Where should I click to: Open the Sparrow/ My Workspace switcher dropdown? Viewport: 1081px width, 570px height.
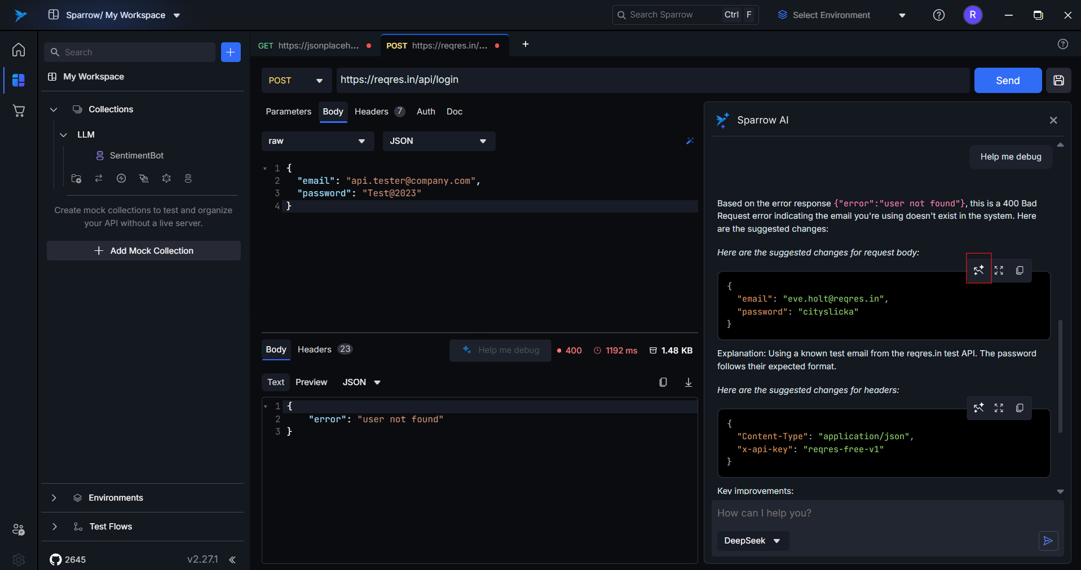point(114,15)
